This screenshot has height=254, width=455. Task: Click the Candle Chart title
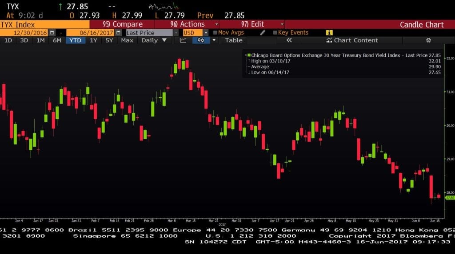point(422,25)
